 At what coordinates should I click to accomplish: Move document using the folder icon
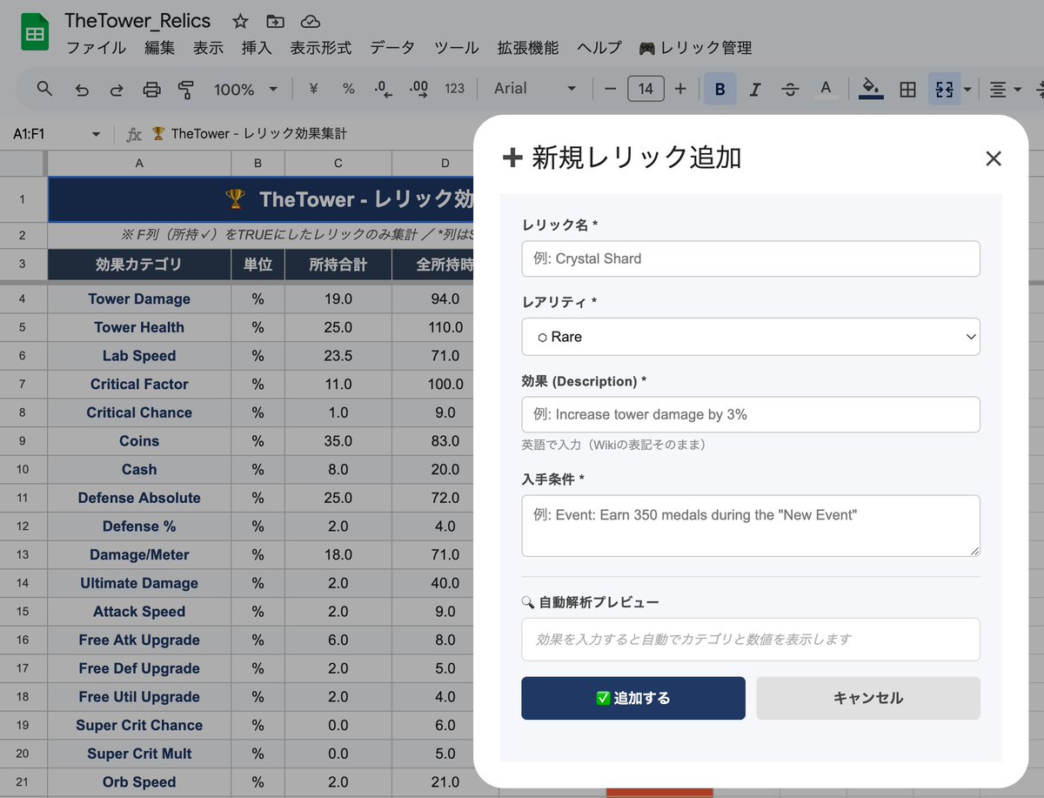(x=275, y=22)
